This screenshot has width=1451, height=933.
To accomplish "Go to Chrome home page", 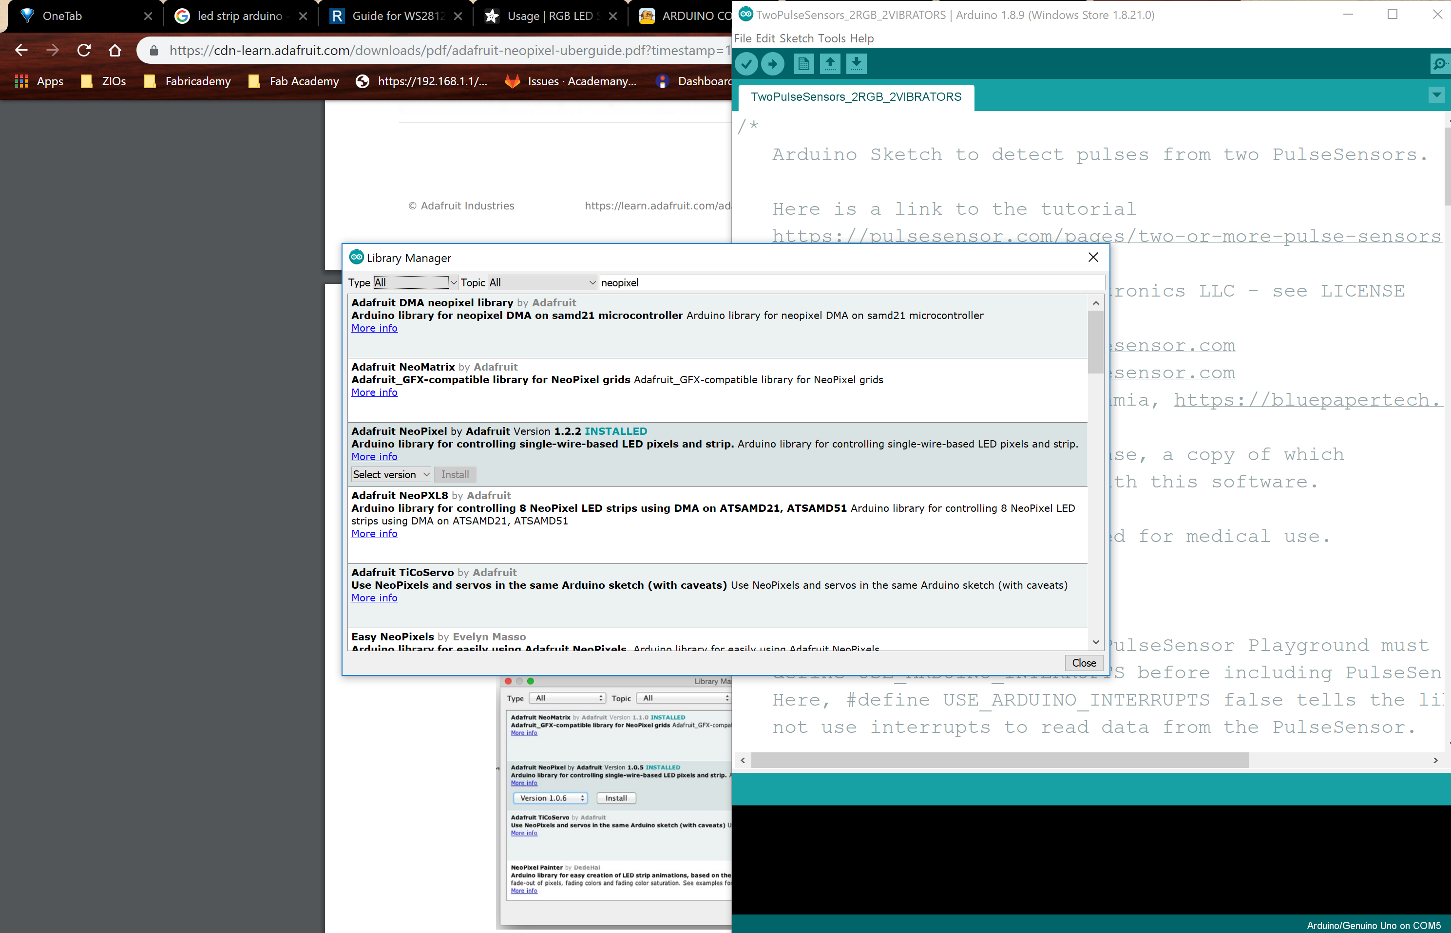I will point(115,50).
